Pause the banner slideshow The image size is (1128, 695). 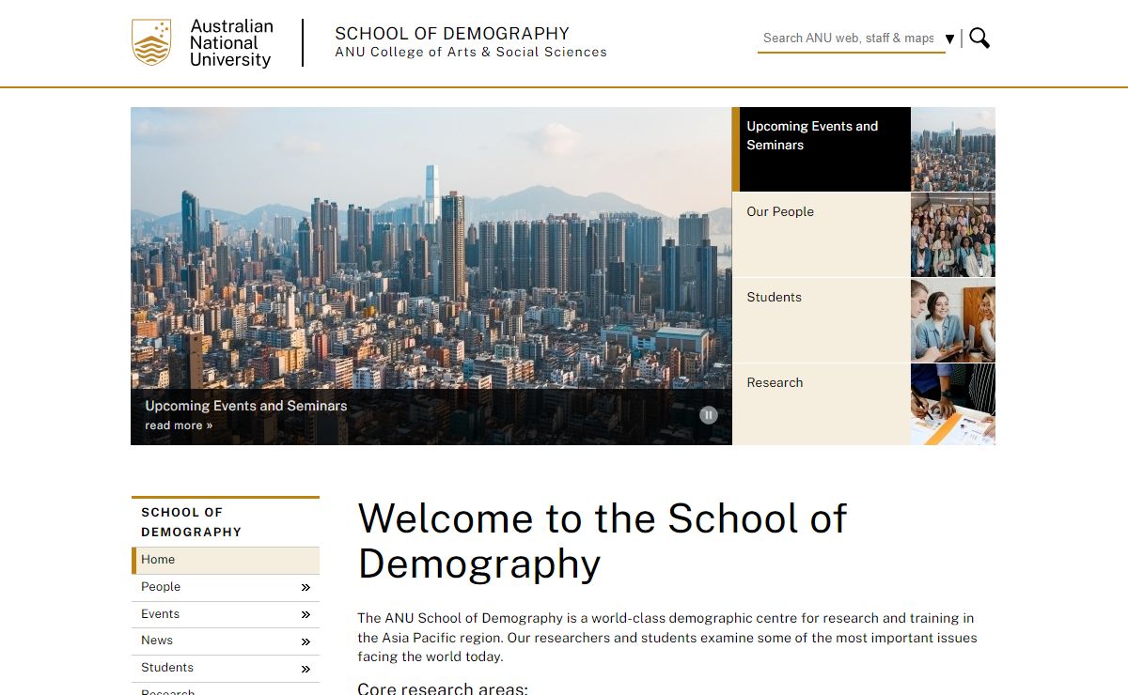(709, 415)
